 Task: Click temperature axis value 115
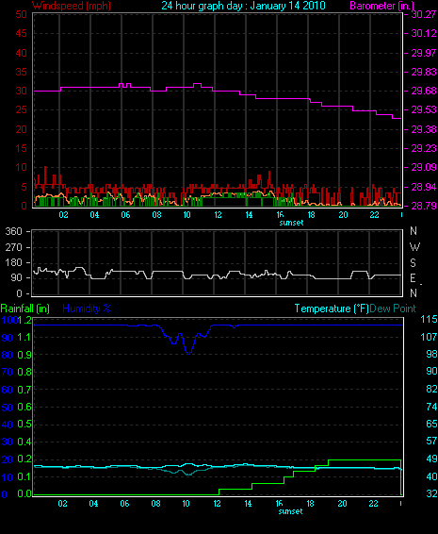(429, 320)
